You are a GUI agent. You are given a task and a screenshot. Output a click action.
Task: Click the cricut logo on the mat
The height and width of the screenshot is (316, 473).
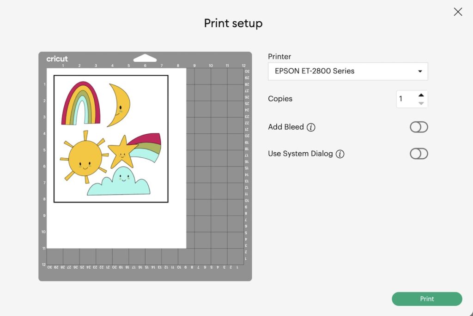[57, 59]
